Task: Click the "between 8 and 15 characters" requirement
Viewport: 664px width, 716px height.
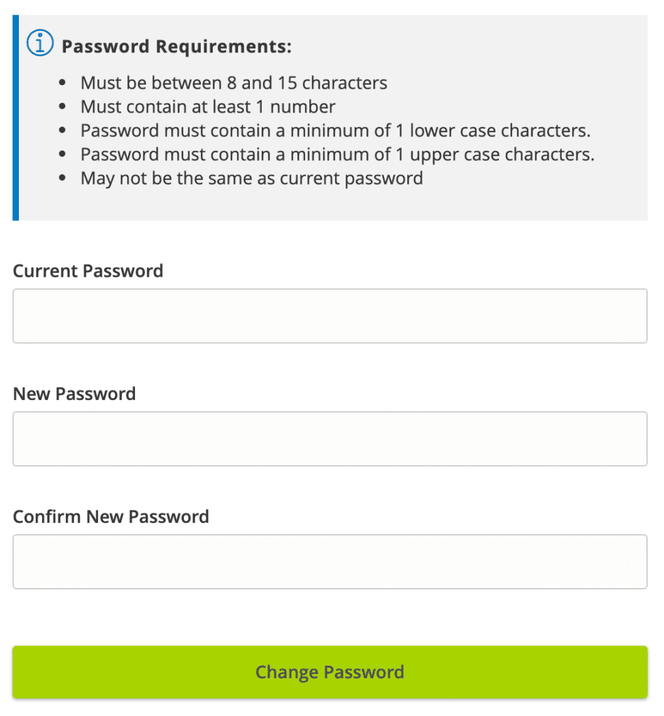Action: pyautogui.click(x=234, y=83)
